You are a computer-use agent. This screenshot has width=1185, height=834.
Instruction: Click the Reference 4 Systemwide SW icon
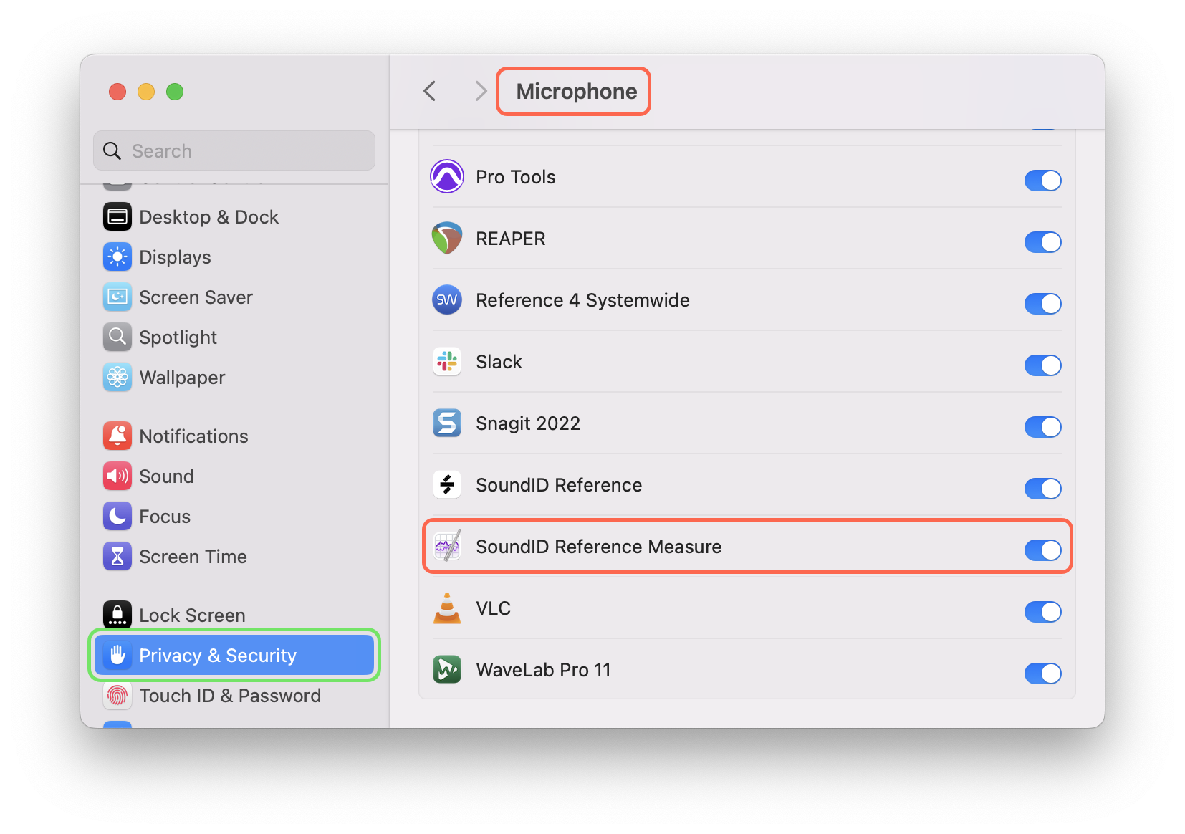click(x=447, y=300)
